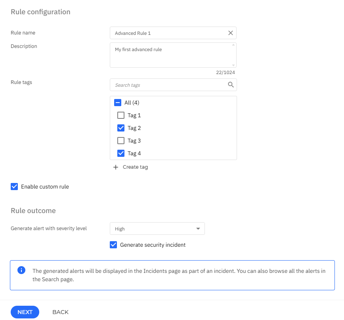This screenshot has width=344, height=320.
Task: Click the 22/1024 character counter text
Action: (226, 72)
